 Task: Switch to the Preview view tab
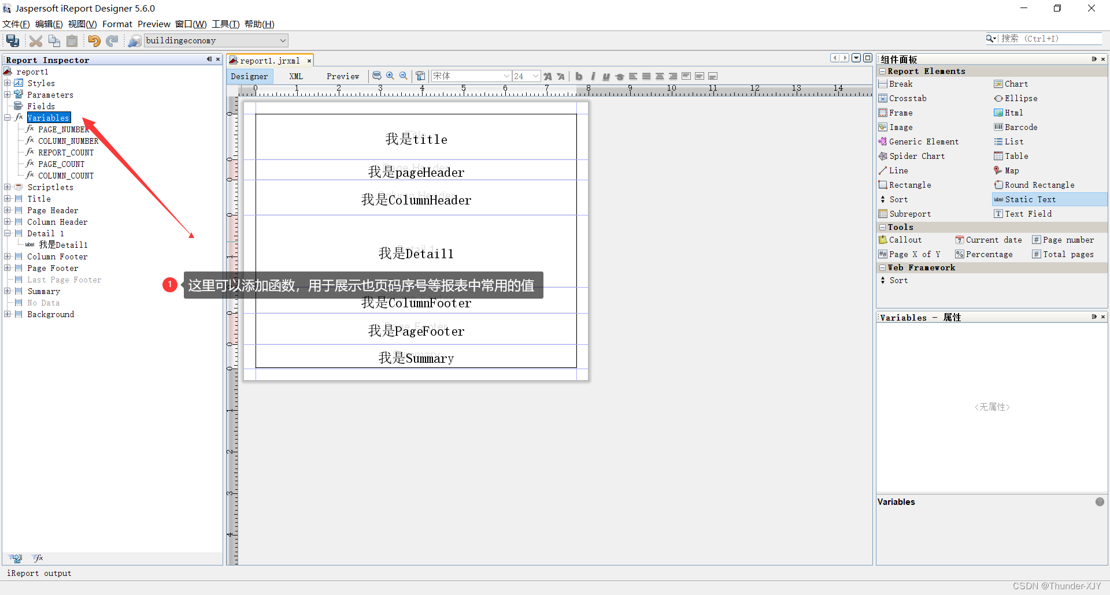[342, 76]
